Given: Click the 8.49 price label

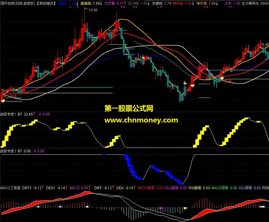Looking at the screenshot, I should coord(265,45).
